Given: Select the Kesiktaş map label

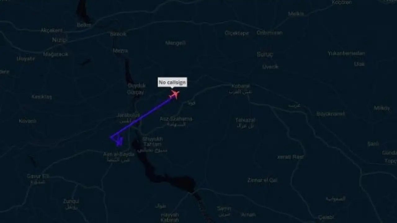Looking at the screenshot, I should click(42, 97).
